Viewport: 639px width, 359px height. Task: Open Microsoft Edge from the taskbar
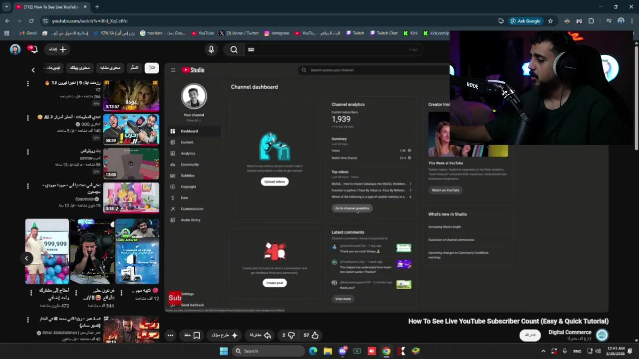coord(313,351)
